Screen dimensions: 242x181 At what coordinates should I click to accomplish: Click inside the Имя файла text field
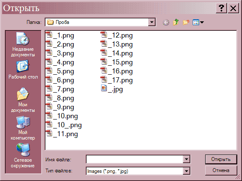tap(134, 159)
